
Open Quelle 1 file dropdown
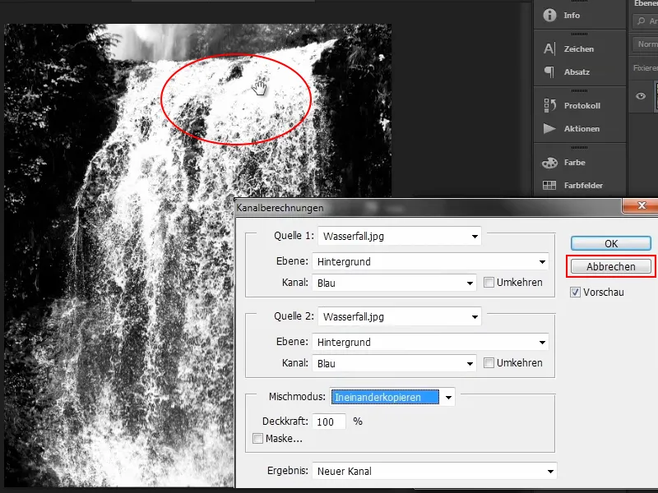pyautogui.click(x=400, y=236)
